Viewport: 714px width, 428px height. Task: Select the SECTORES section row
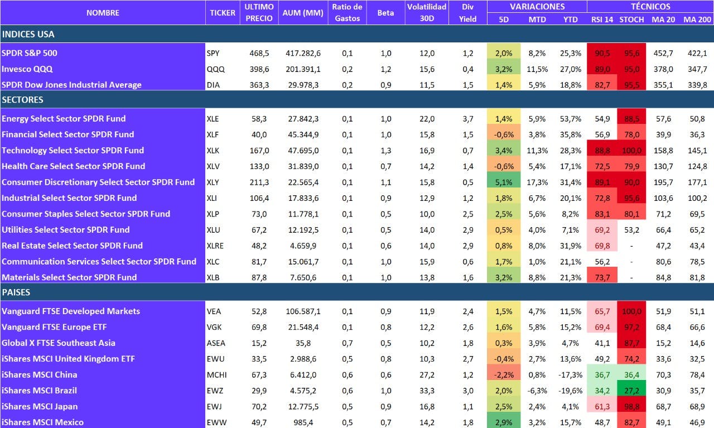click(357, 100)
